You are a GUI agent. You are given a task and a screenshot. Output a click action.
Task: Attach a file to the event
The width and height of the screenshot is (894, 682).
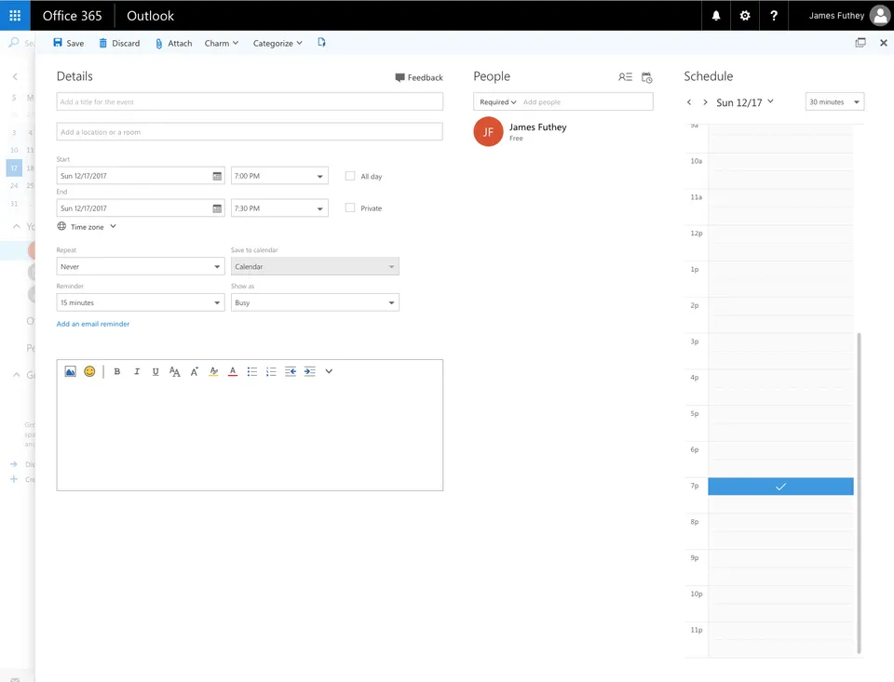click(174, 43)
